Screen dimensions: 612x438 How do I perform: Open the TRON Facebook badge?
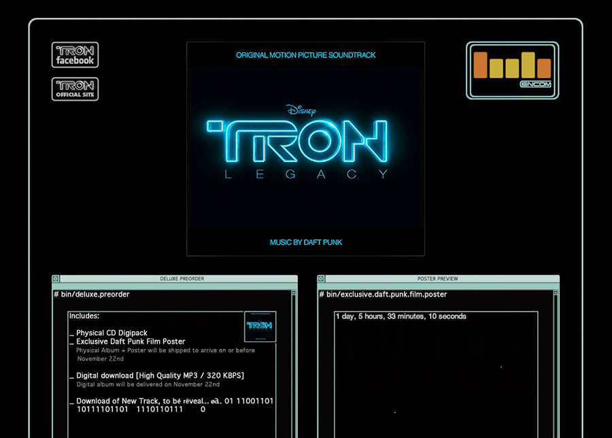click(x=75, y=55)
